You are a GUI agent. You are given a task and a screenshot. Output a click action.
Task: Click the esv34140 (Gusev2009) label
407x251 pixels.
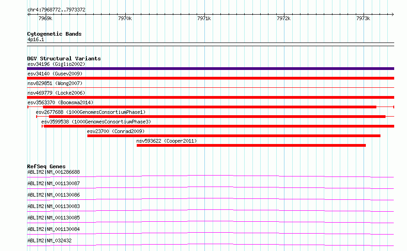(55, 74)
